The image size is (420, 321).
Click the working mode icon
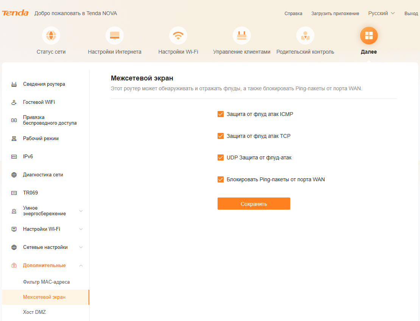(14, 139)
